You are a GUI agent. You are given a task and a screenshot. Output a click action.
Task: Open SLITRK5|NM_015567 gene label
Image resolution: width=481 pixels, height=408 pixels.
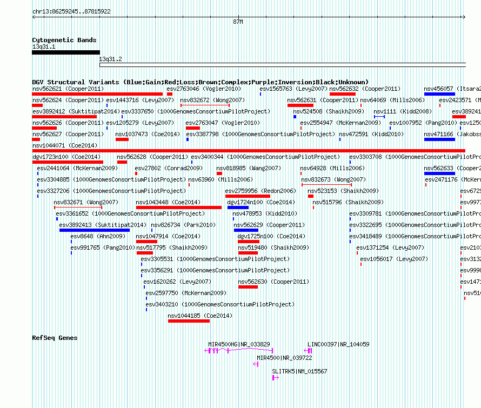coord(299,371)
